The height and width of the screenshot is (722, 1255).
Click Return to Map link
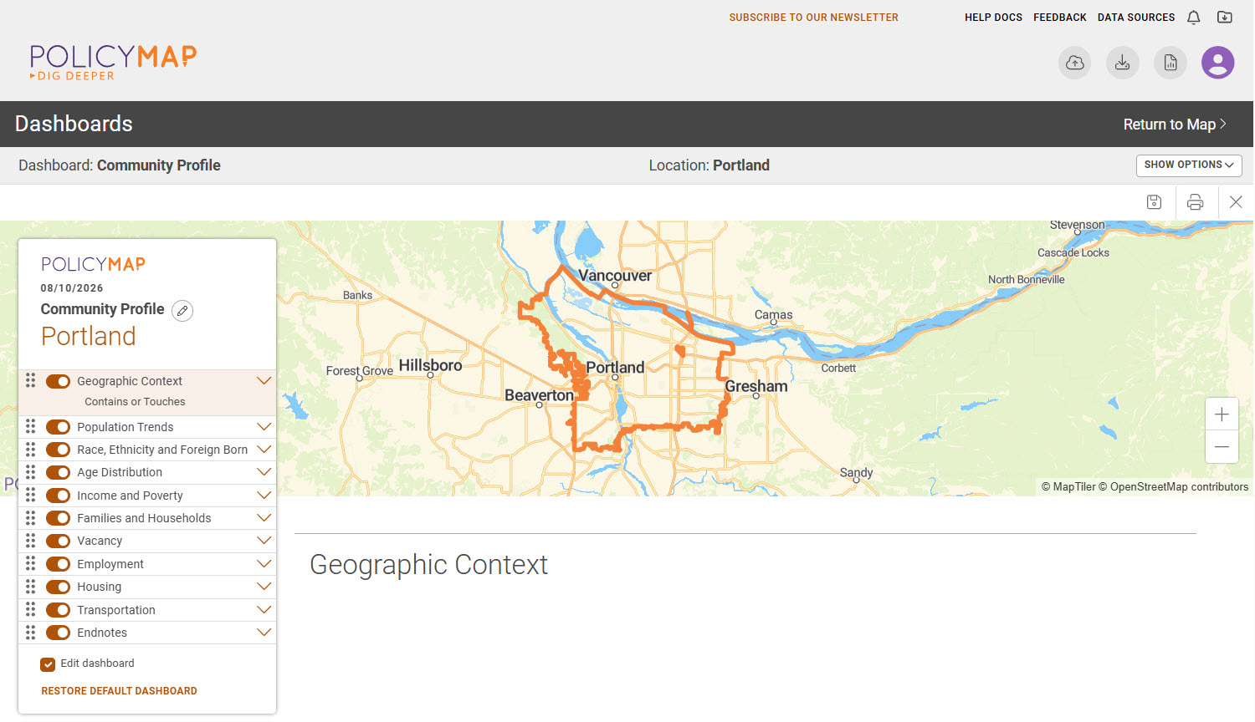tap(1175, 125)
